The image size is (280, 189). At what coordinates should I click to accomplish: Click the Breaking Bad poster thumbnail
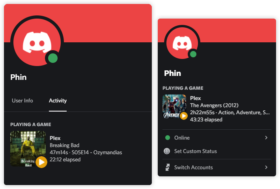click(28, 149)
